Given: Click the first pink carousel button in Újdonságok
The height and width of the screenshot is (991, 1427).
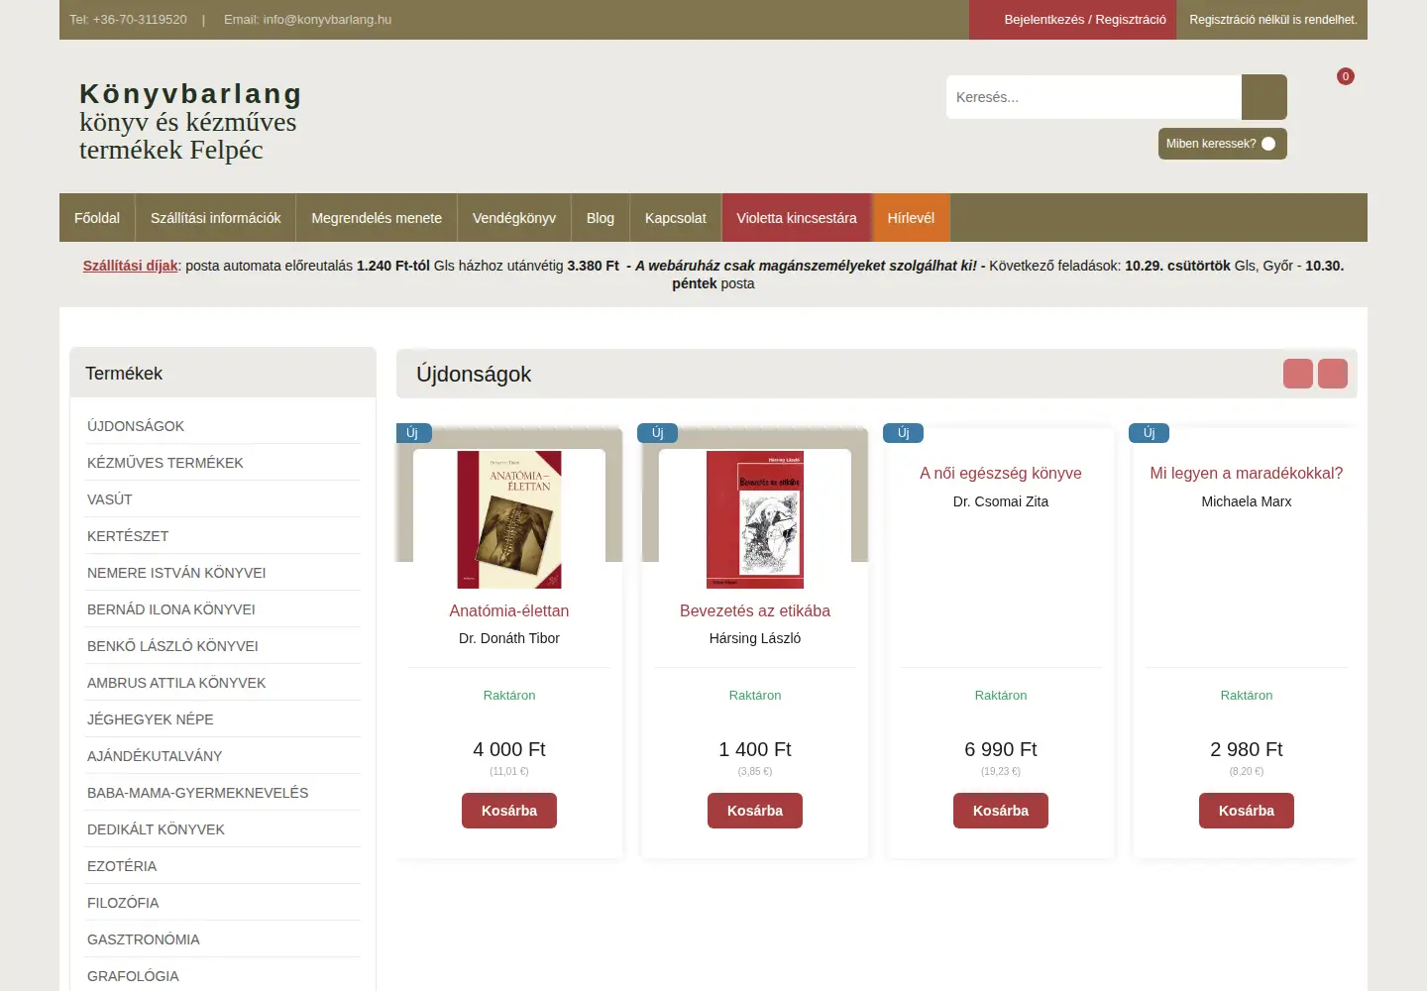Looking at the screenshot, I should [1297, 374].
